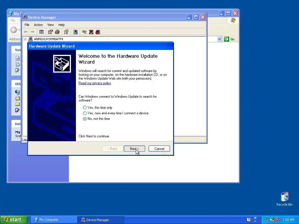Viewport: 299px width, 224px height.
Task: Close the Device Manager window
Action: (x=203, y=17)
